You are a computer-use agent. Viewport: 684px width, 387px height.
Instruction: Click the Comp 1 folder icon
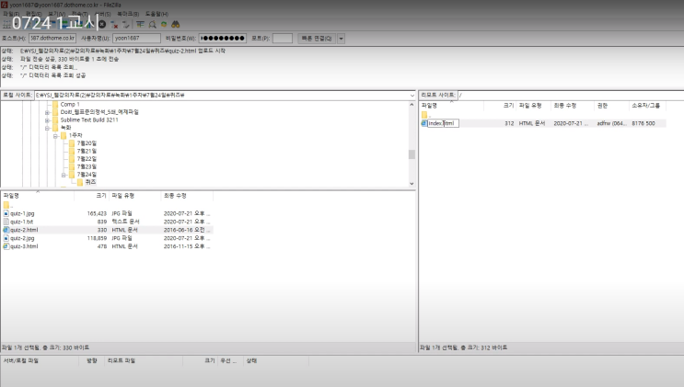[x=55, y=104]
